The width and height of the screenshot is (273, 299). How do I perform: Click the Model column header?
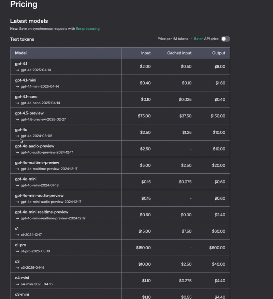(x=21, y=53)
